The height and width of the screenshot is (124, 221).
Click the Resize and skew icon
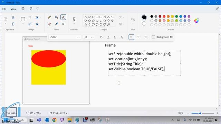coord(30,24)
